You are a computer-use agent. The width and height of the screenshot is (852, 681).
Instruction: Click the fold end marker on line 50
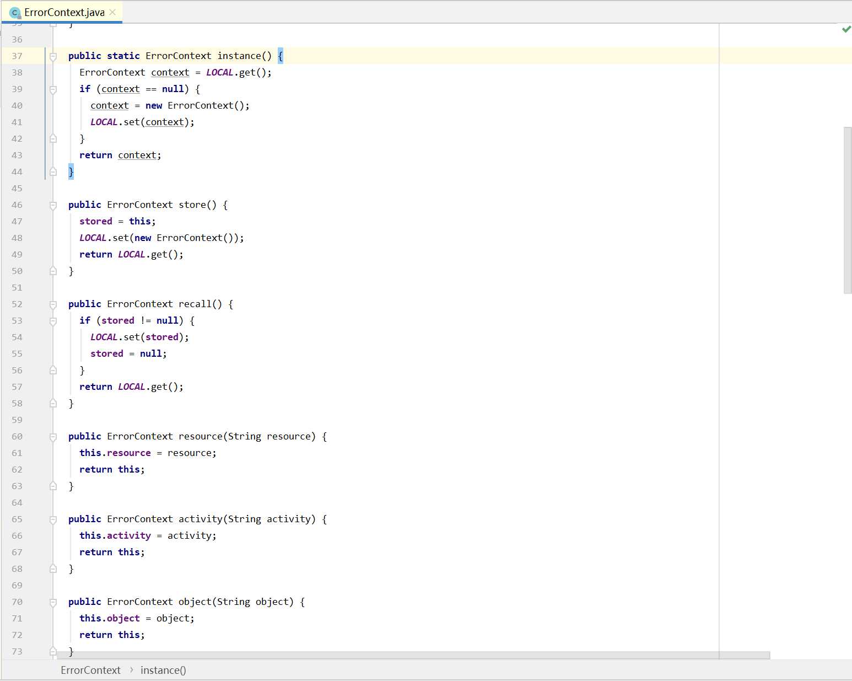click(x=53, y=271)
